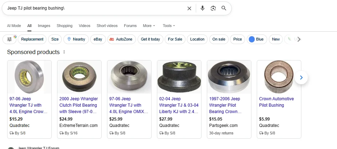Click inside the search box text field
This screenshot has height=149, width=337.
point(95,9)
